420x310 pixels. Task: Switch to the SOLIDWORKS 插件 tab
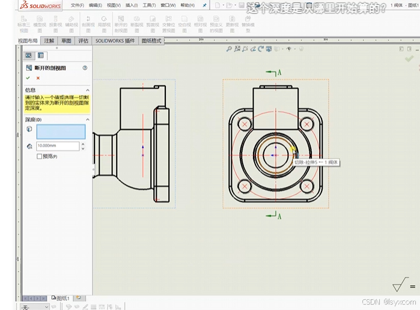(115, 41)
